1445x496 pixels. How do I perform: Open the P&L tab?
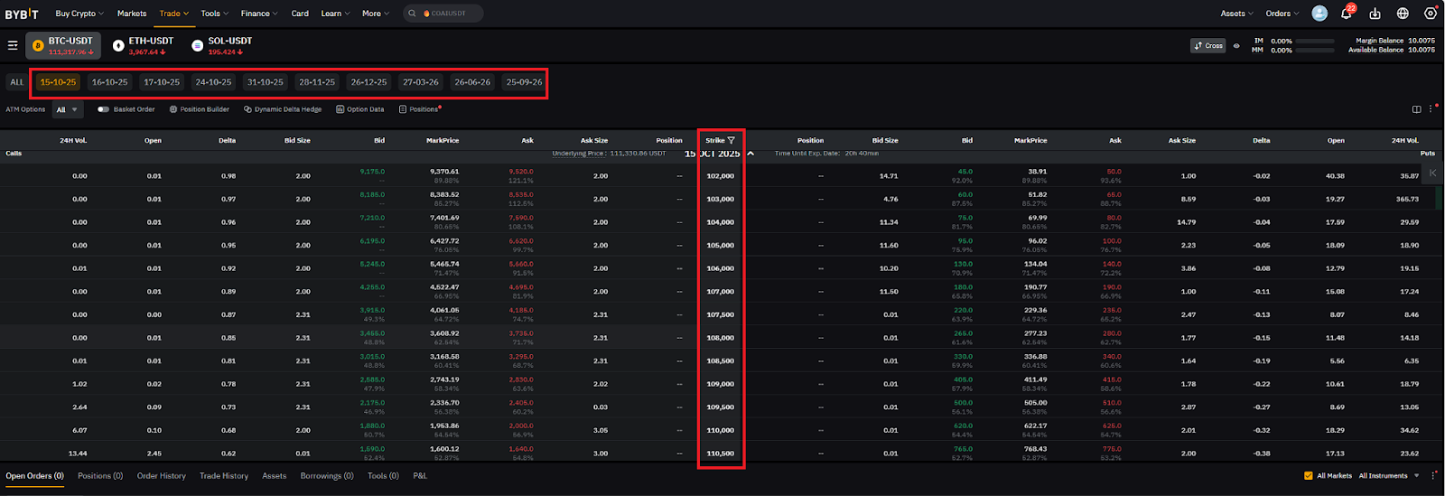pyautogui.click(x=420, y=475)
